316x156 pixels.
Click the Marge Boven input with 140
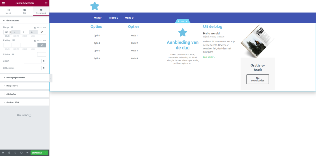point(7,32)
